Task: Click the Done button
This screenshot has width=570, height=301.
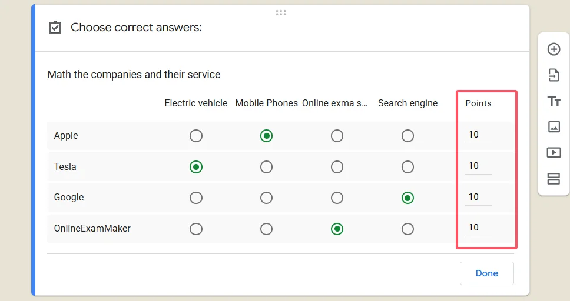Action: (x=486, y=273)
